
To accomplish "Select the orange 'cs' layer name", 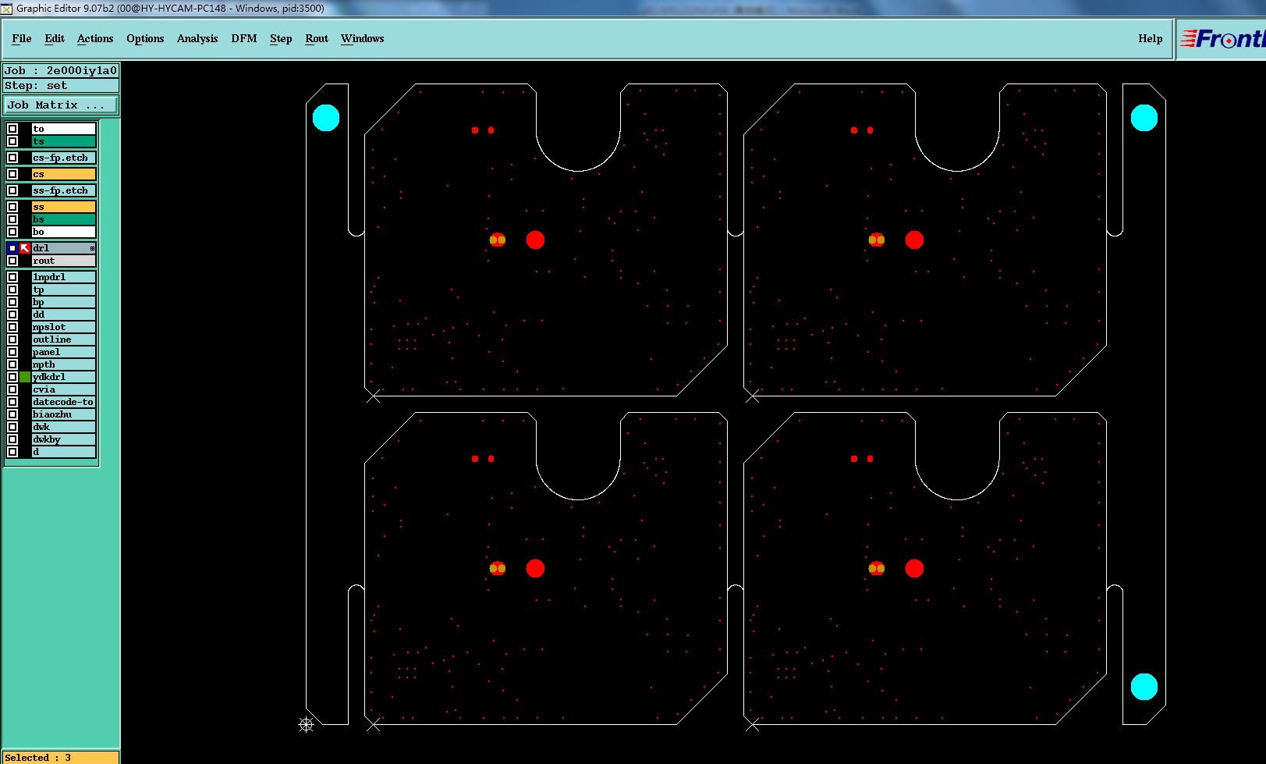I will (x=64, y=174).
